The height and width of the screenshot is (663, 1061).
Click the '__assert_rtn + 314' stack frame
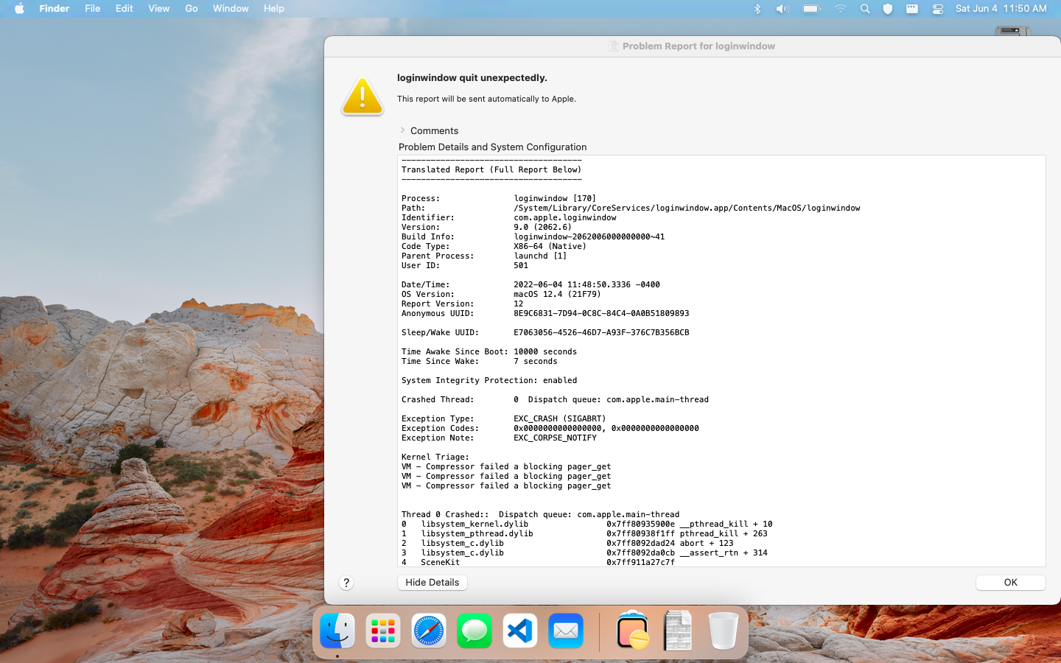(724, 553)
